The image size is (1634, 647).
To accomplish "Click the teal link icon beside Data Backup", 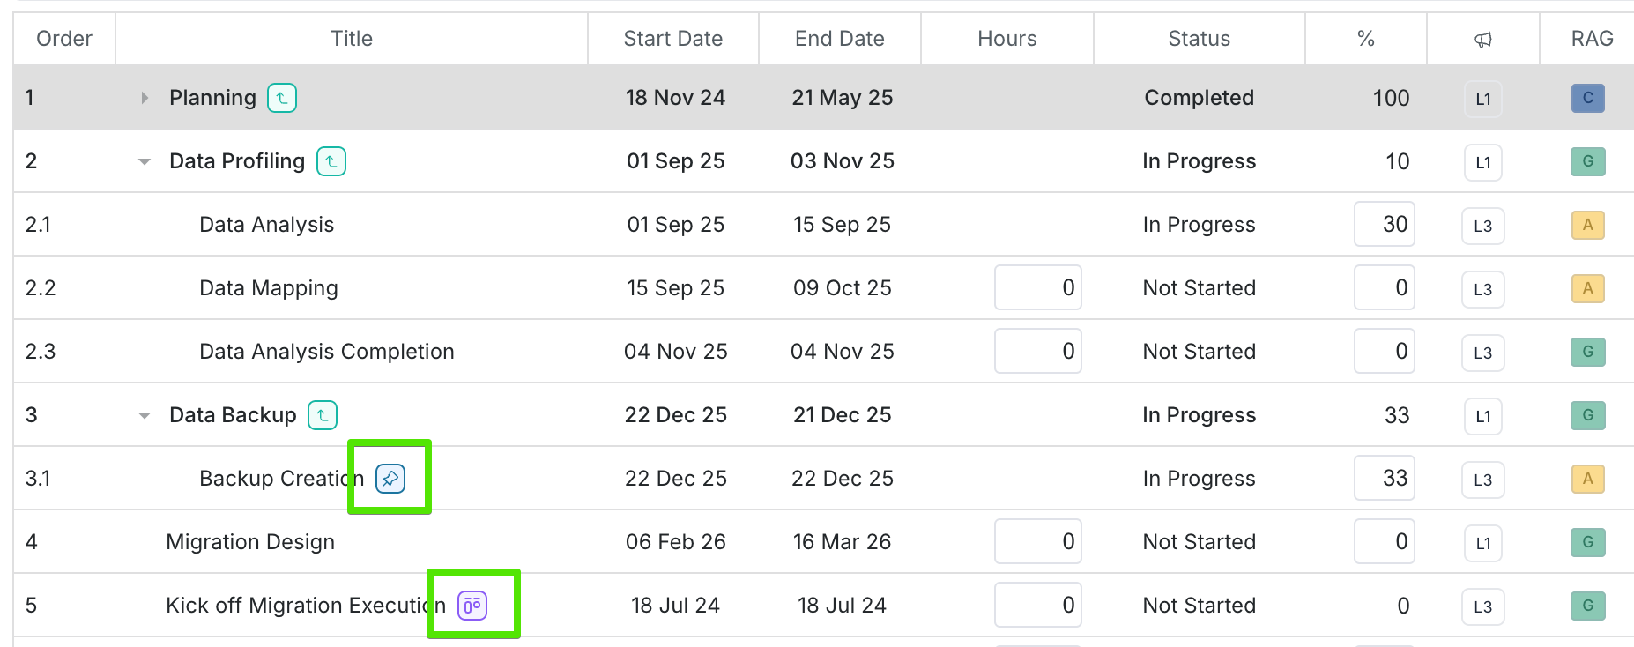I will (x=323, y=415).
